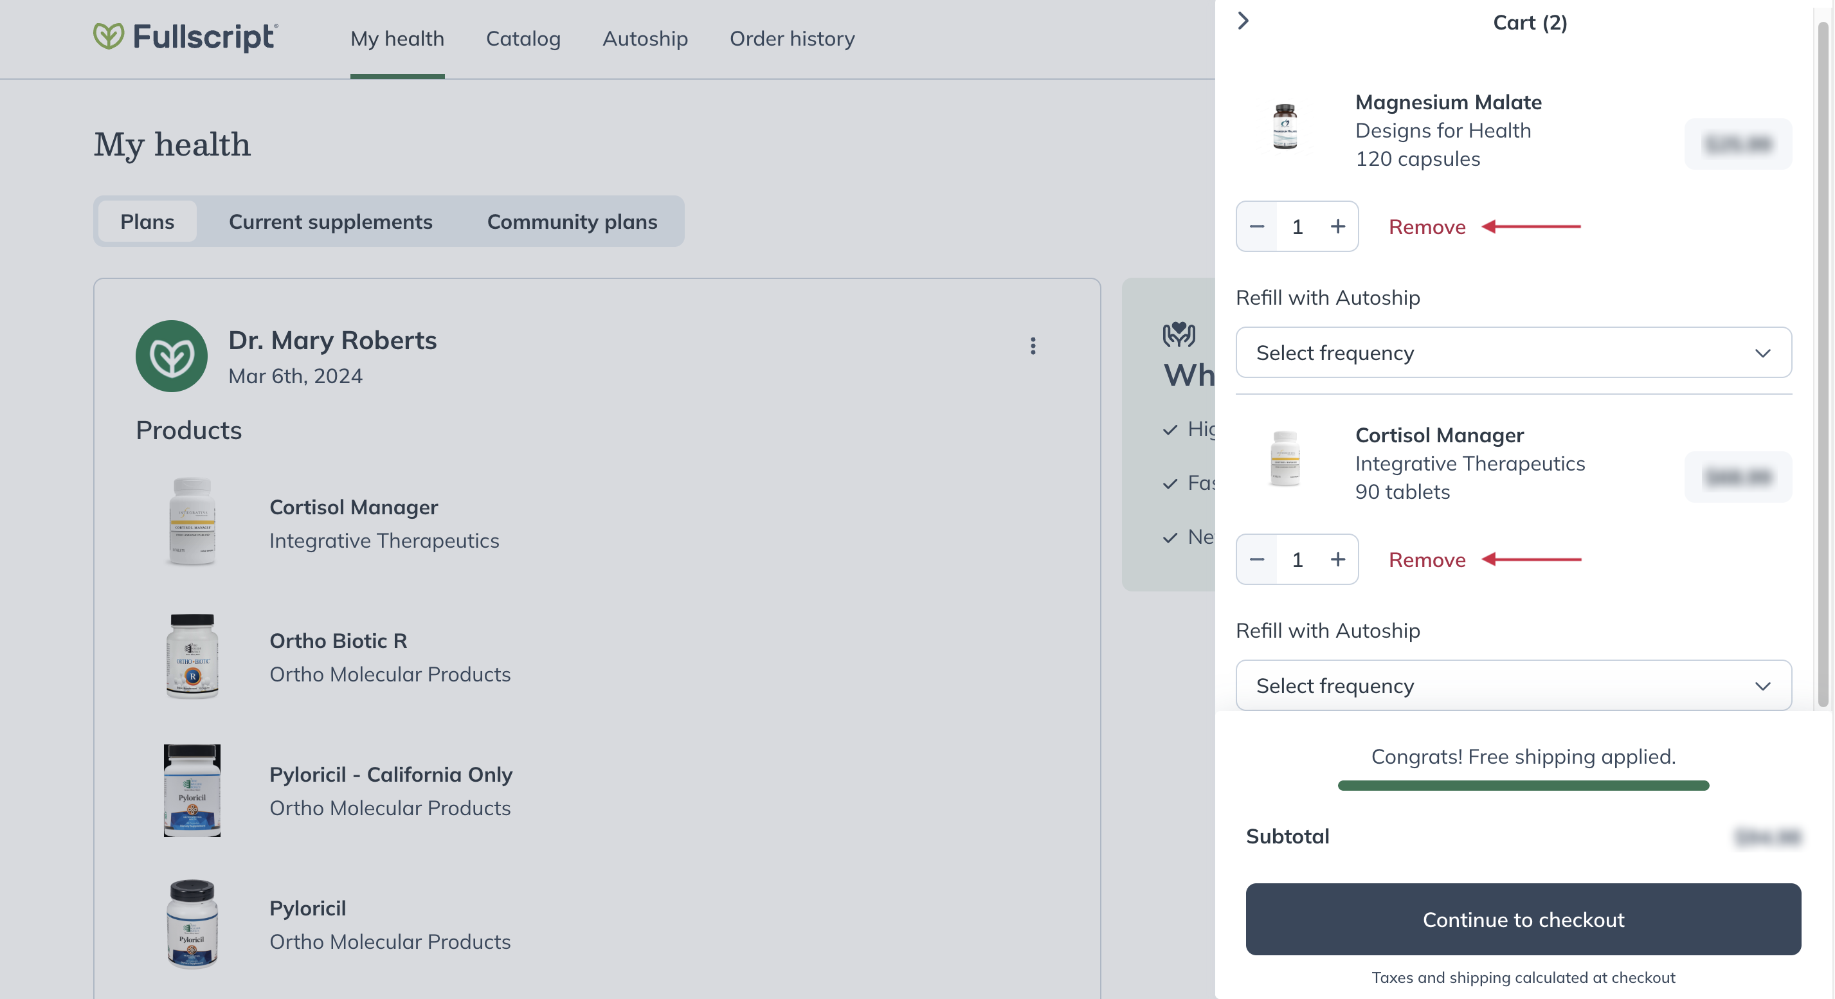
Task: Increase Cortisol Manager quantity with plus
Action: (x=1338, y=560)
